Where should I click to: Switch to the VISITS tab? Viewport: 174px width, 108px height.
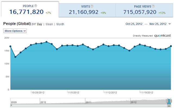pos(87,10)
